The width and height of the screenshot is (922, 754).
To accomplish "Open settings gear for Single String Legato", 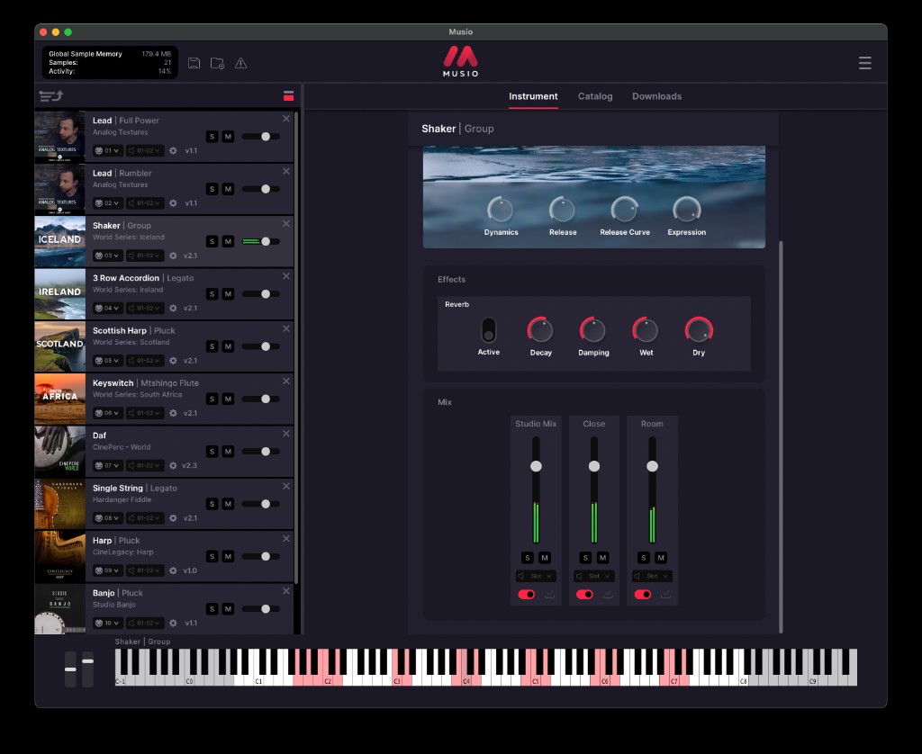I will [x=173, y=517].
